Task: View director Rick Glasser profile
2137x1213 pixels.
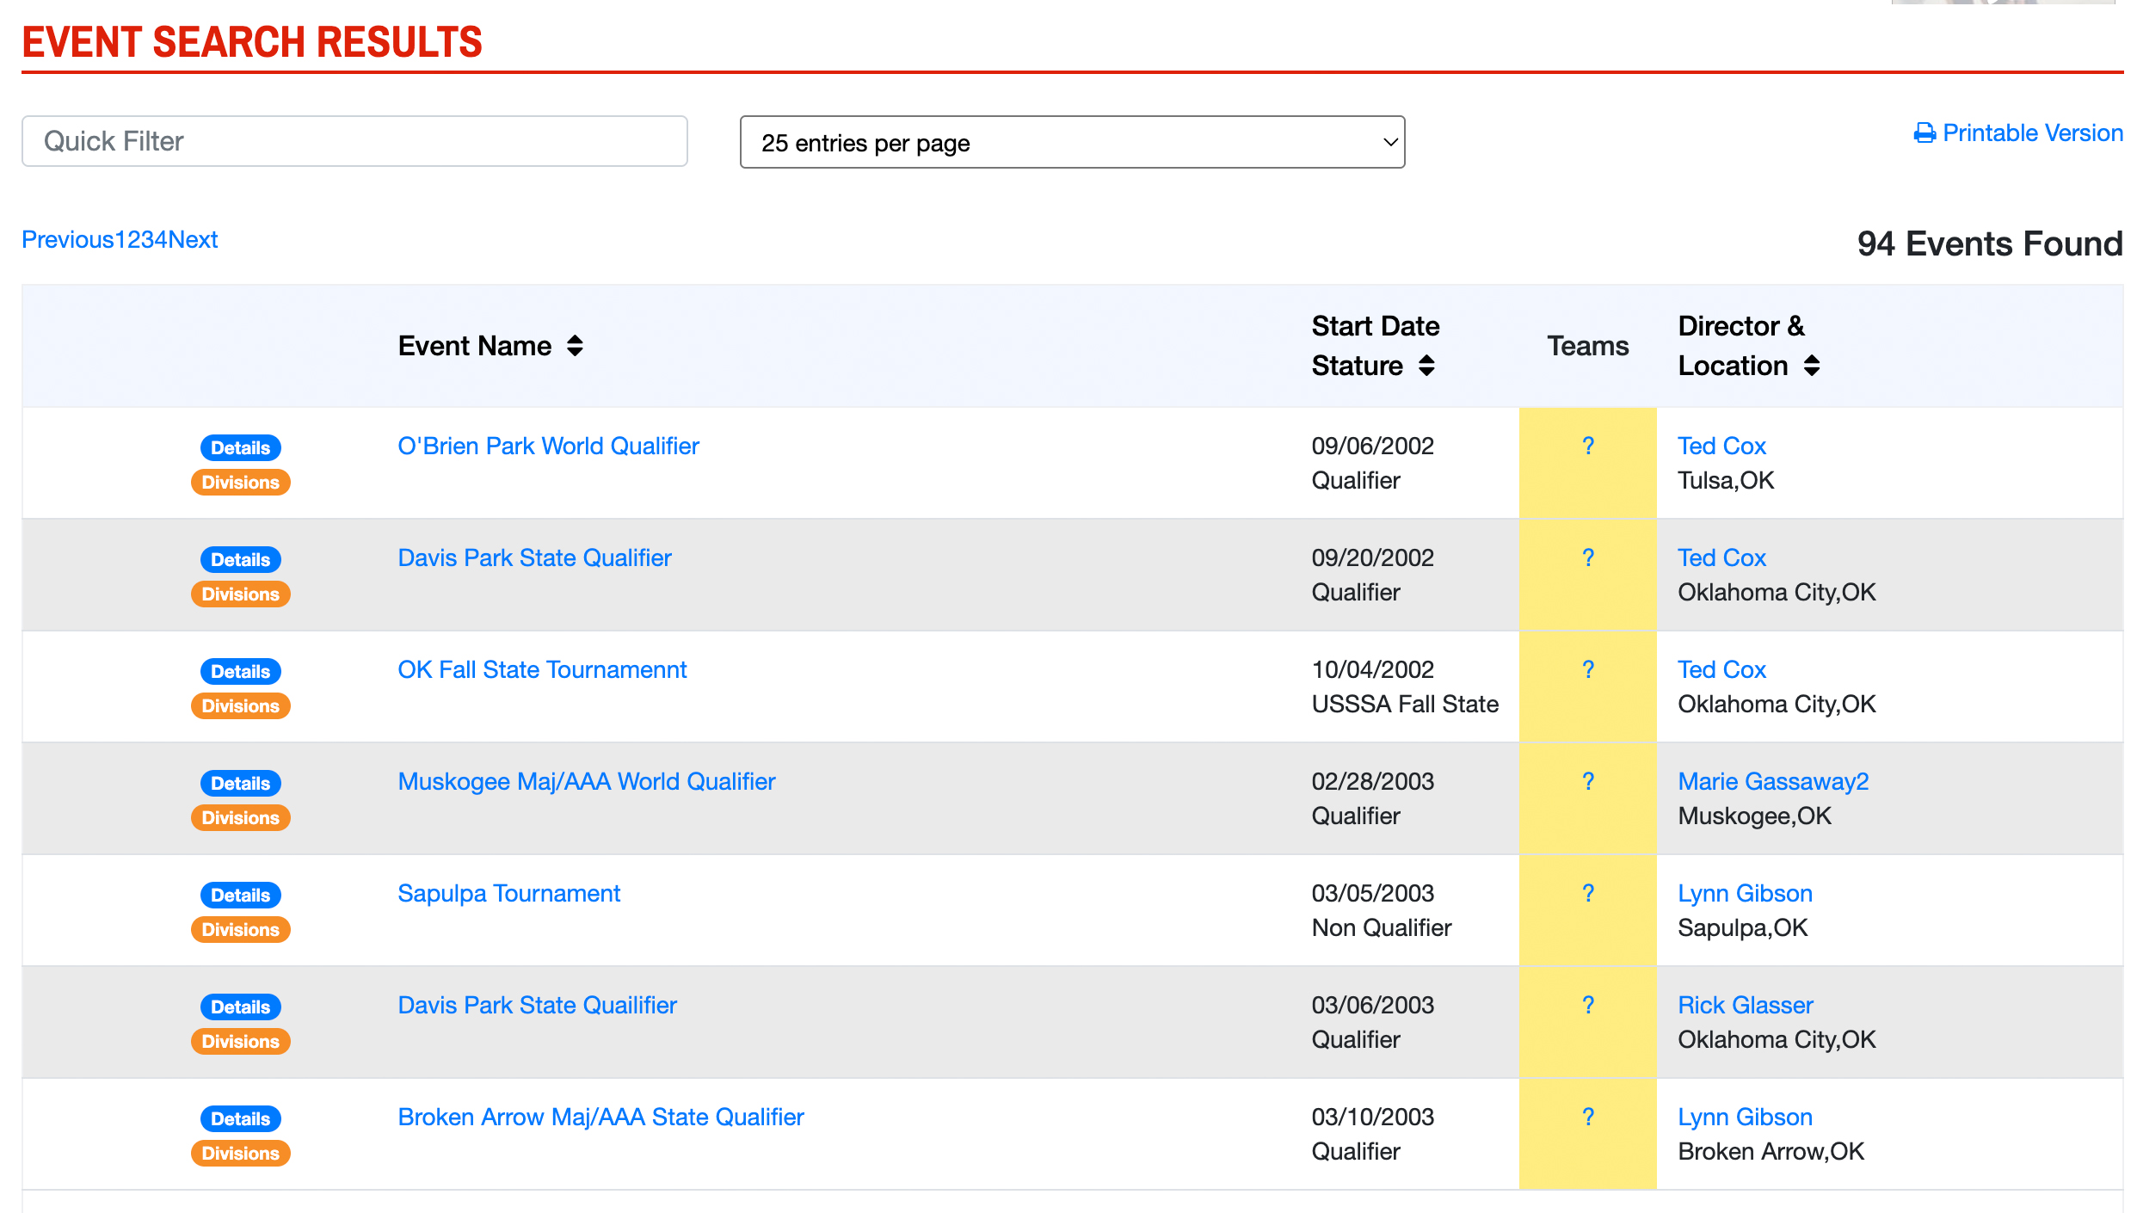Action: coord(1746,1005)
